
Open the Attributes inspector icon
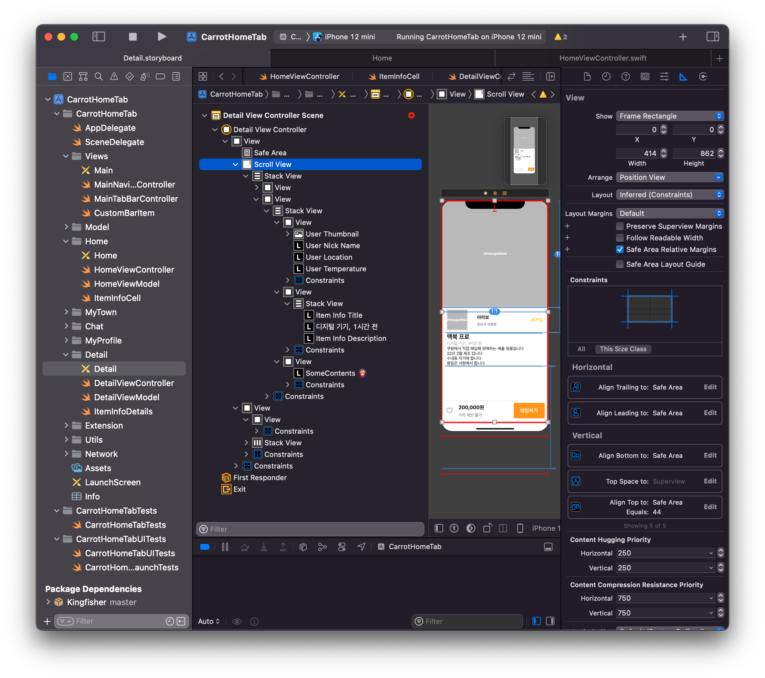click(664, 77)
